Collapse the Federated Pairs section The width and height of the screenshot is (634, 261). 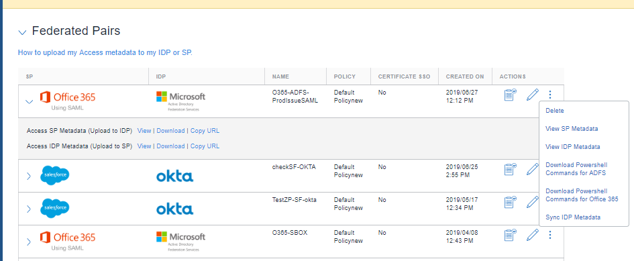click(23, 32)
